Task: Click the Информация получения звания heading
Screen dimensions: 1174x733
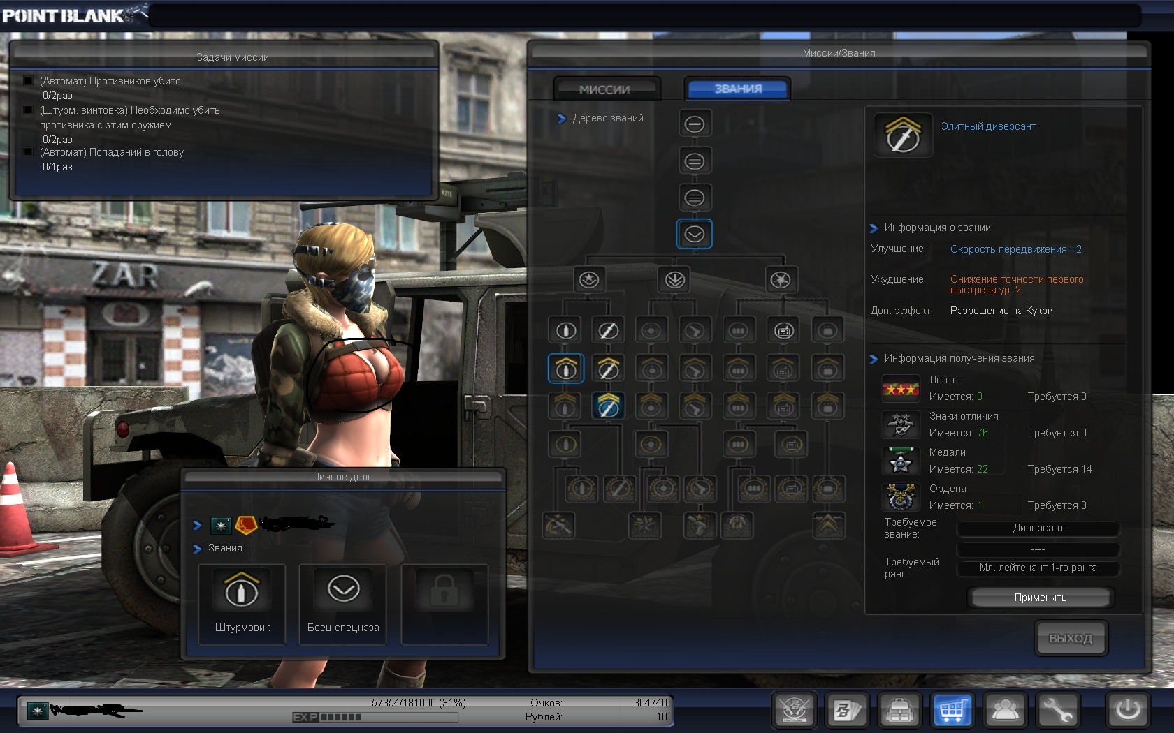Action: 959,359
